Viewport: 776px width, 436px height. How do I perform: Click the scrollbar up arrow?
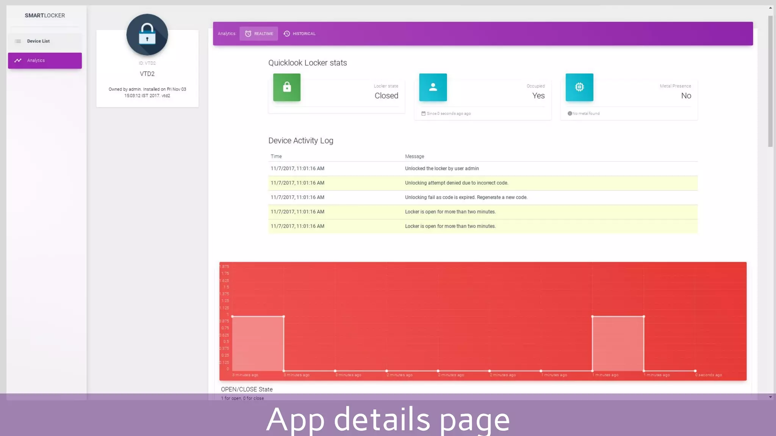coord(770,8)
